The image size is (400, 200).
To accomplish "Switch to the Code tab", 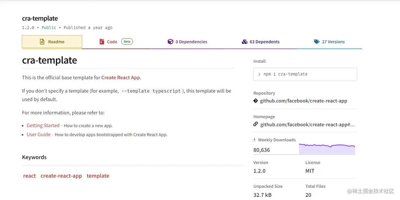I will click(116, 42).
